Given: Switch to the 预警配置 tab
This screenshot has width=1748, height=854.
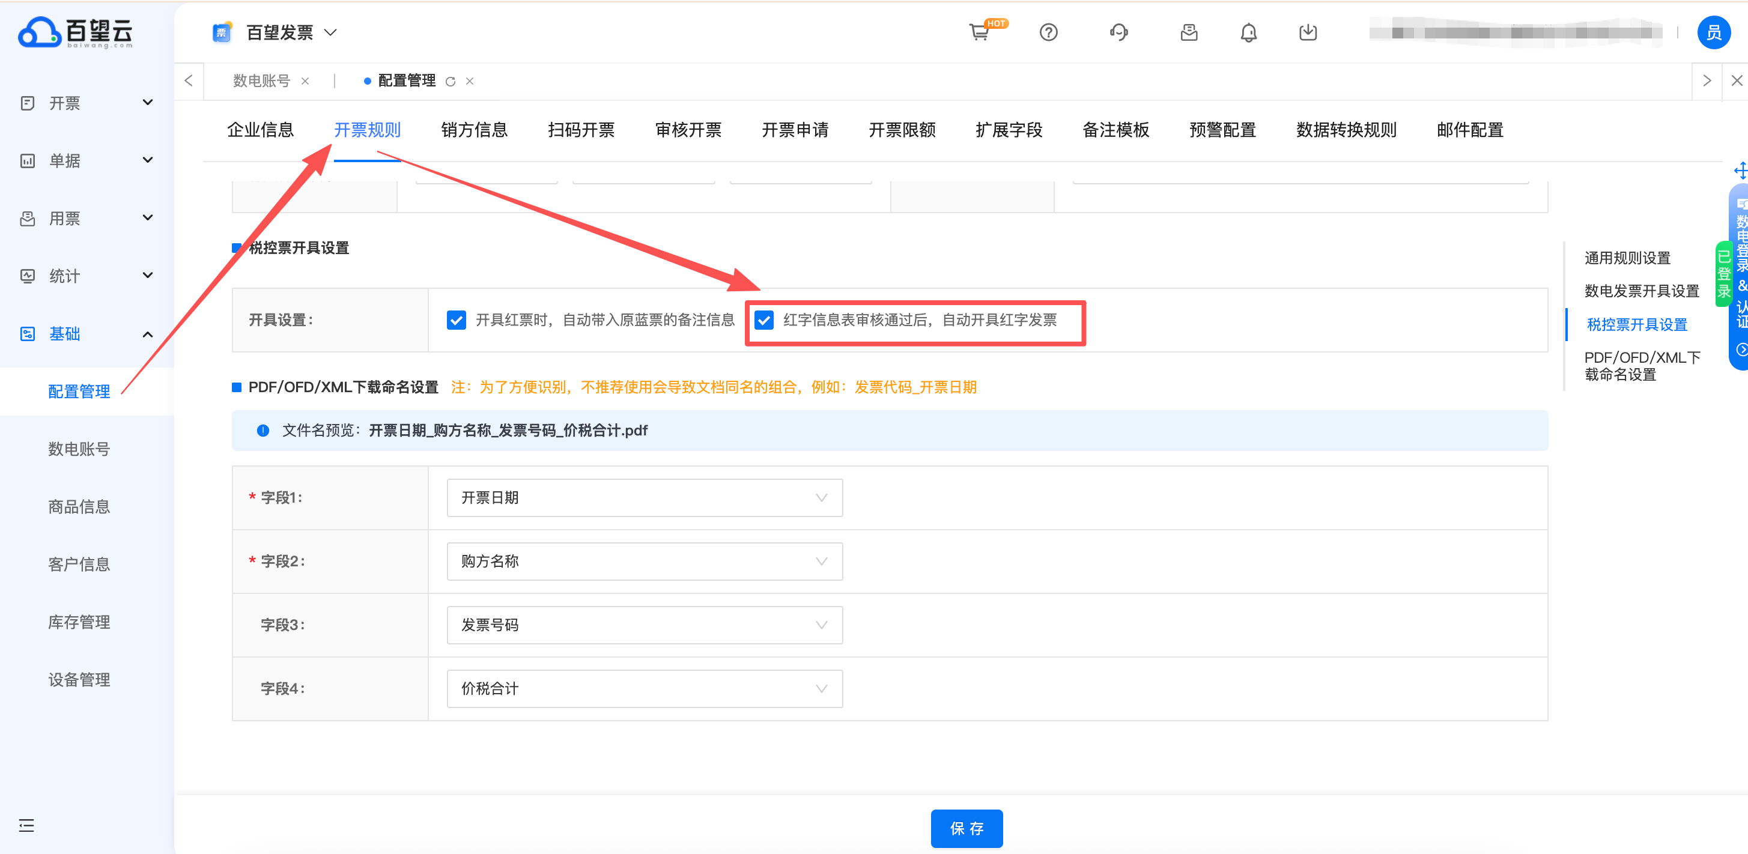Looking at the screenshot, I should pos(1222,130).
